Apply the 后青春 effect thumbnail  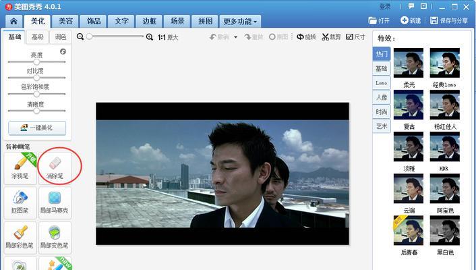click(409, 230)
